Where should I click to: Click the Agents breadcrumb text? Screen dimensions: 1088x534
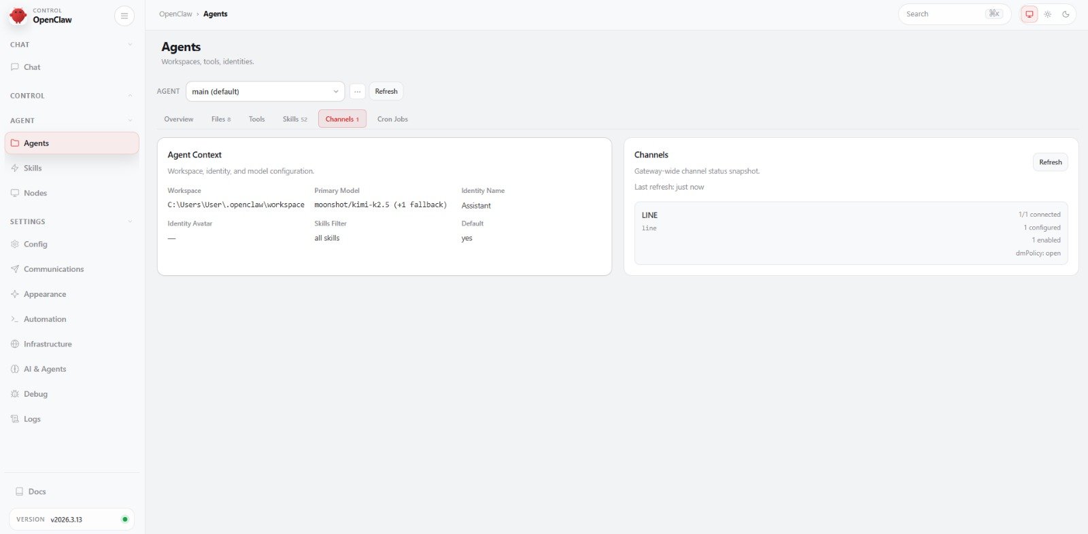(x=216, y=14)
